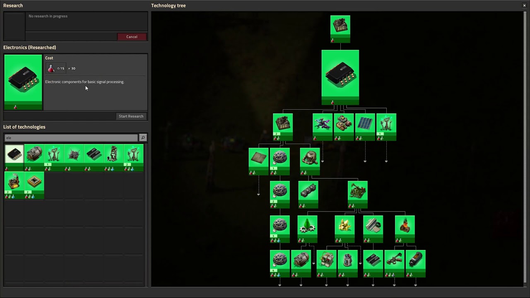Click the red science pack cost icon
Screen dimensions: 530x298
tap(51, 69)
